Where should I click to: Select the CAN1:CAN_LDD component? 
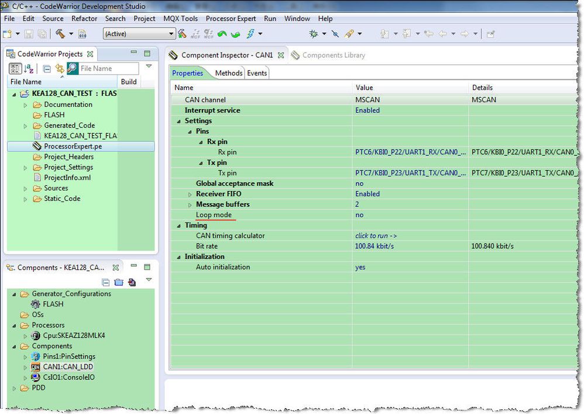click(x=68, y=367)
